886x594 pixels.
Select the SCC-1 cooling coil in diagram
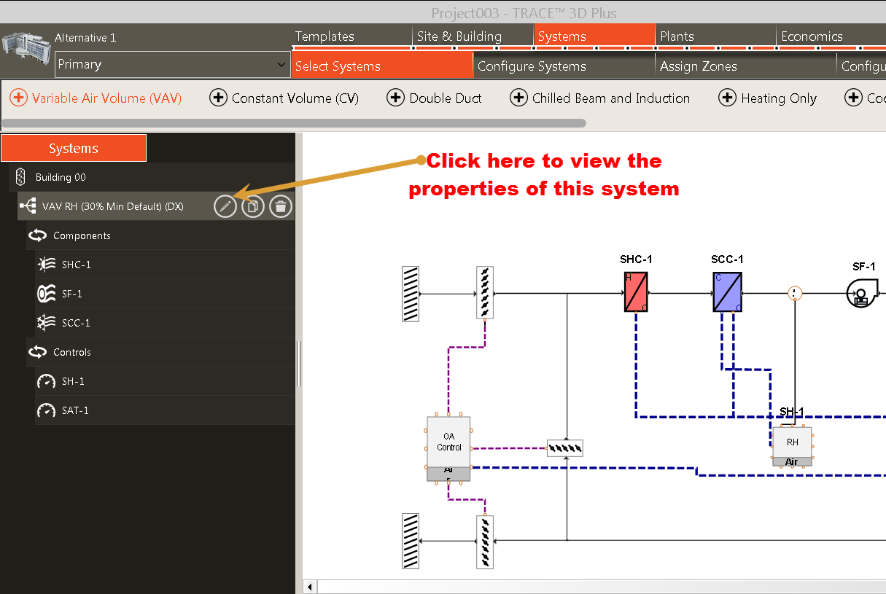(x=727, y=292)
